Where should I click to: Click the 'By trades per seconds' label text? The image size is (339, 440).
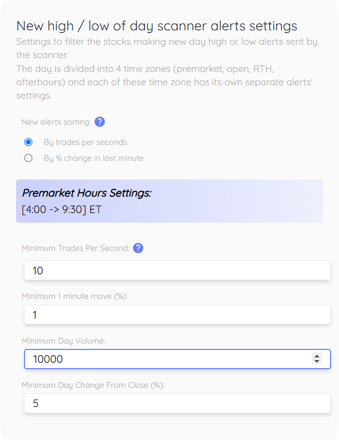point(85,142)
